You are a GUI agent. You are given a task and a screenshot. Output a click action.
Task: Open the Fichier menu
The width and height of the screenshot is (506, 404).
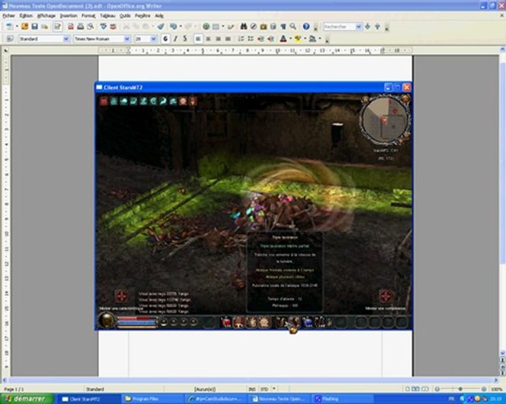[x=8, y=16]
